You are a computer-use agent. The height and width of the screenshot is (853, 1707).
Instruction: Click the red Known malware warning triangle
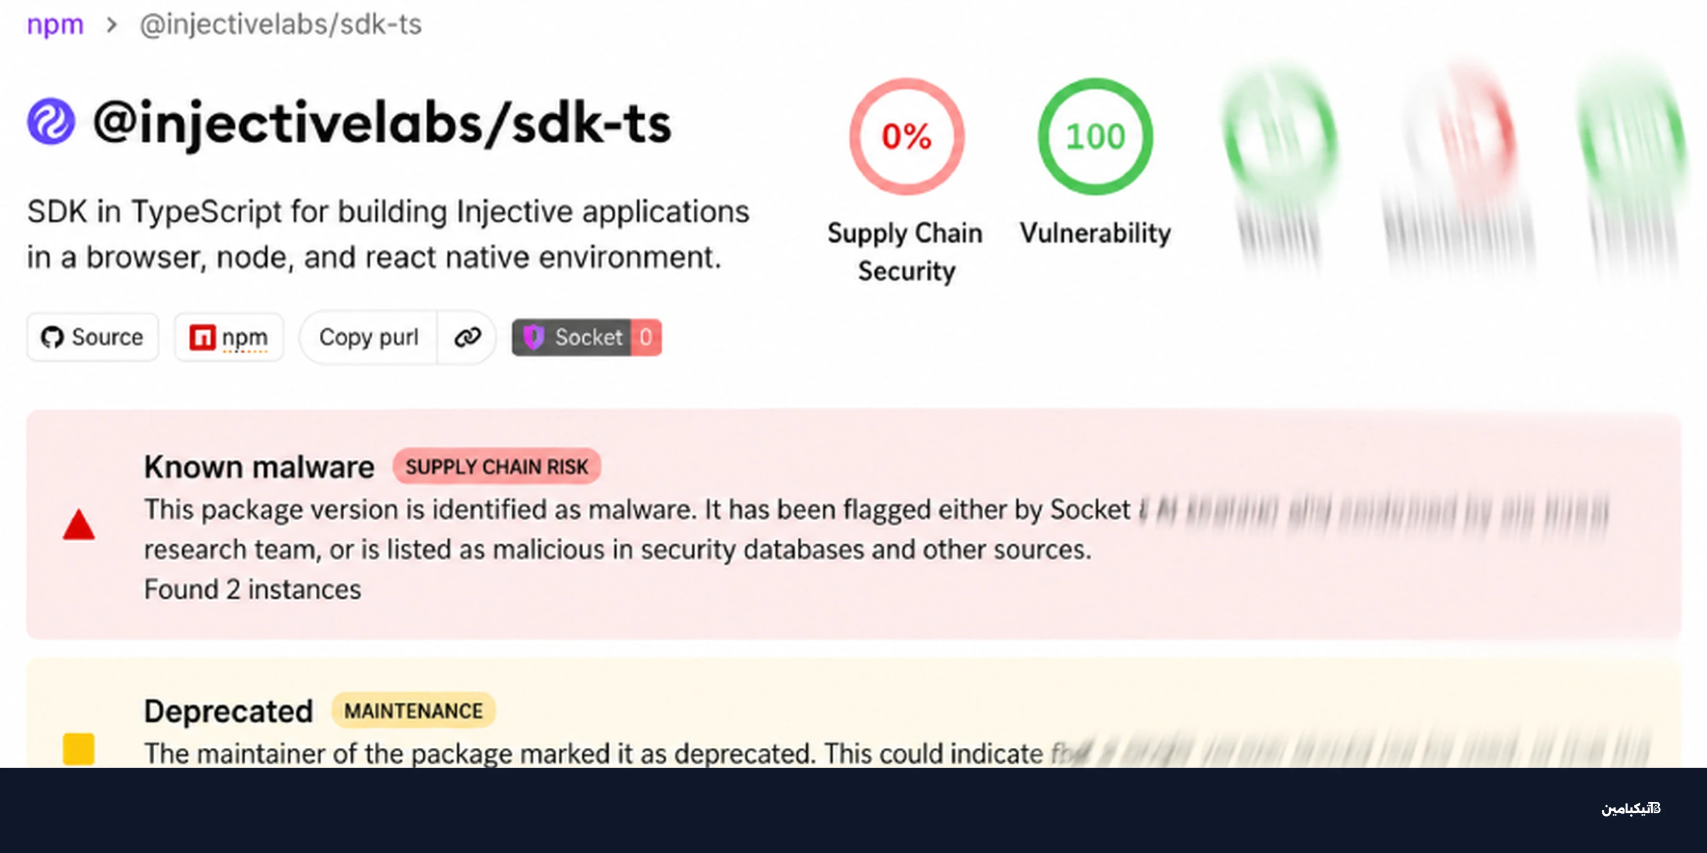79,524
